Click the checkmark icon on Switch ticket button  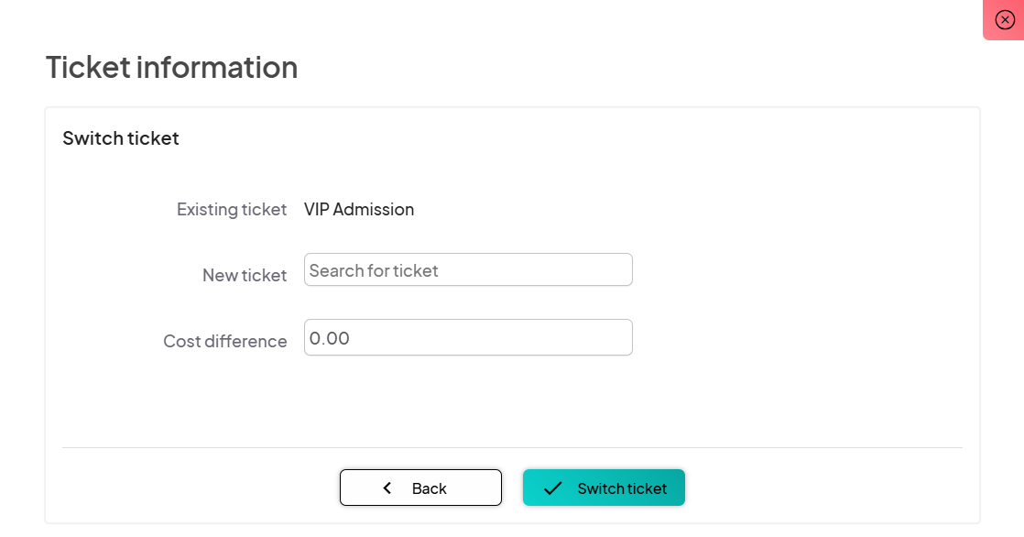coord(552,487)
